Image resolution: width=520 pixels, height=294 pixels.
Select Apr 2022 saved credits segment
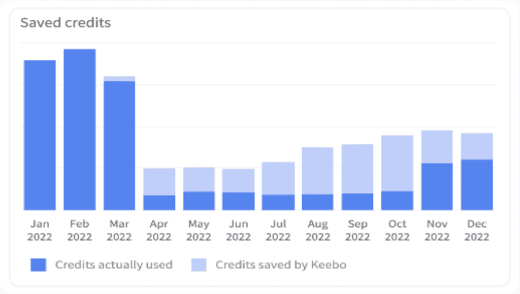159,182
